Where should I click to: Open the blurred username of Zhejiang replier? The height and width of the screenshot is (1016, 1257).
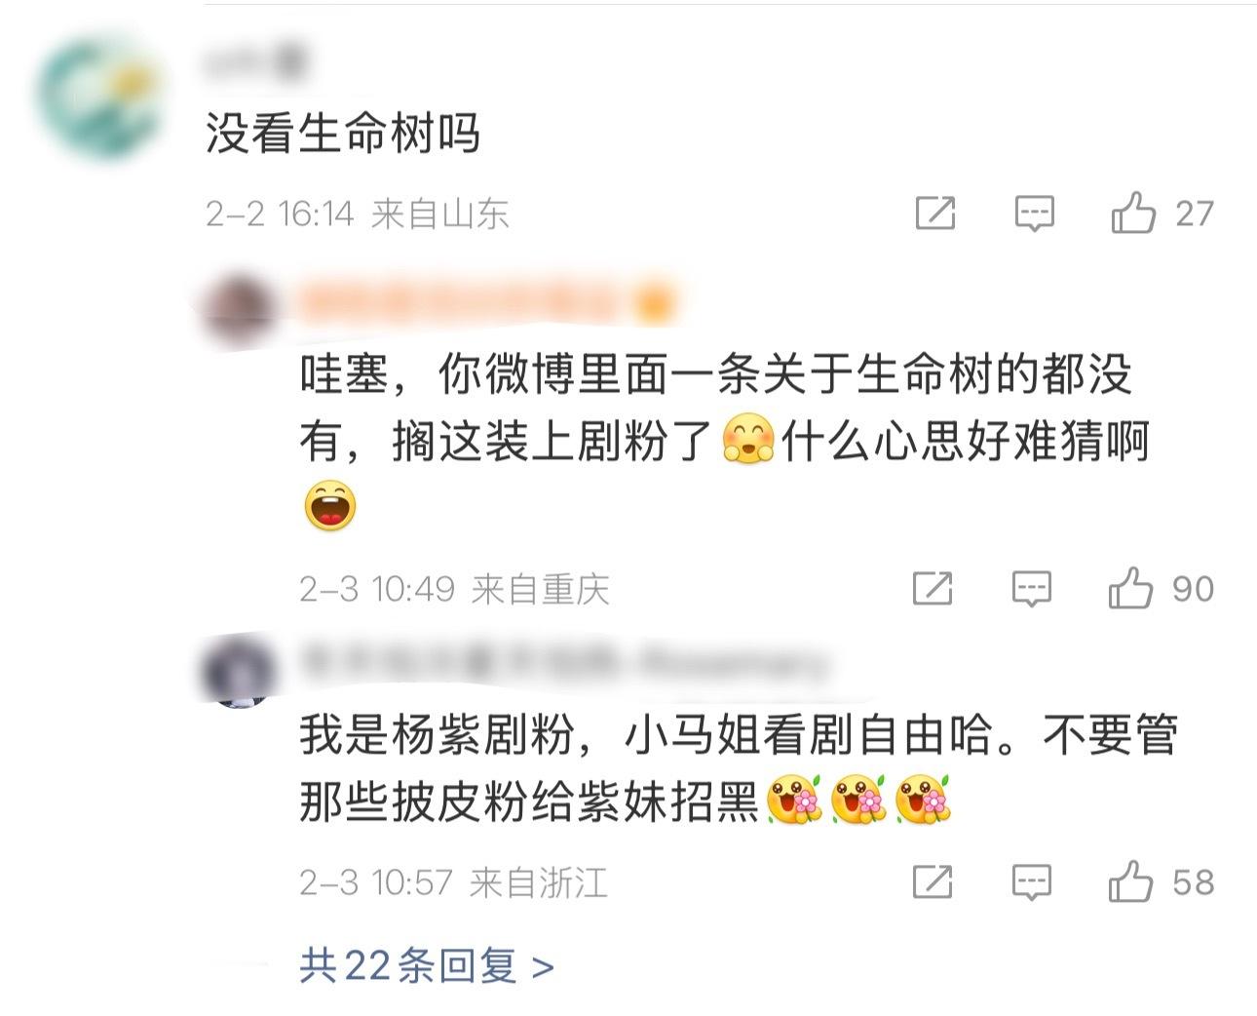tap(563, 664)
